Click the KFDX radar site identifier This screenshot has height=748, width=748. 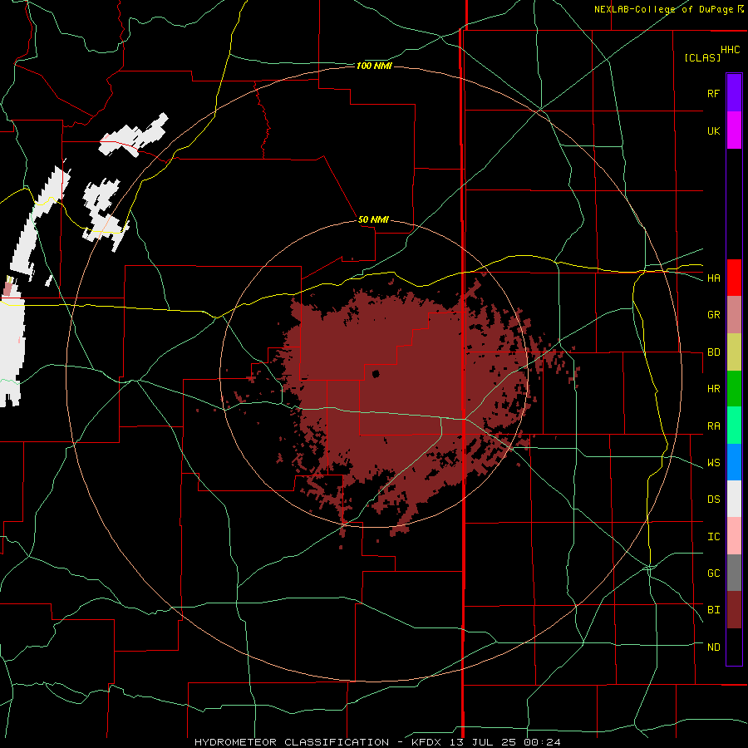[x=428, y=742]
